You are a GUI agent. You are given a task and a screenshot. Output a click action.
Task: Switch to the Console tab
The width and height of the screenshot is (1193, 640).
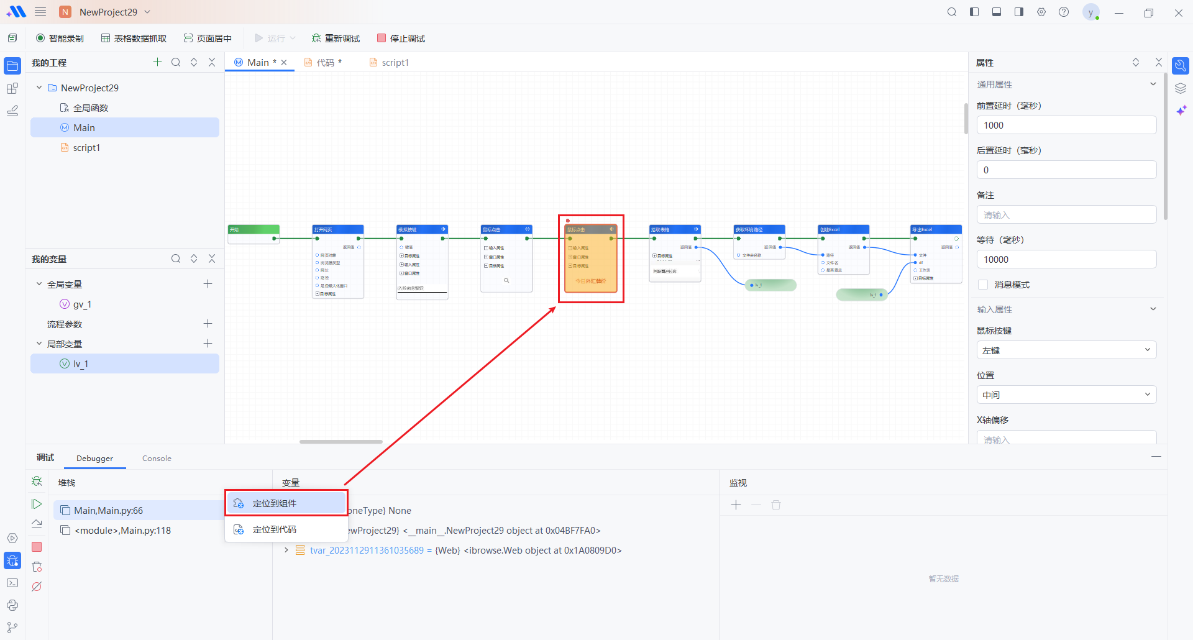pos(157,459)
